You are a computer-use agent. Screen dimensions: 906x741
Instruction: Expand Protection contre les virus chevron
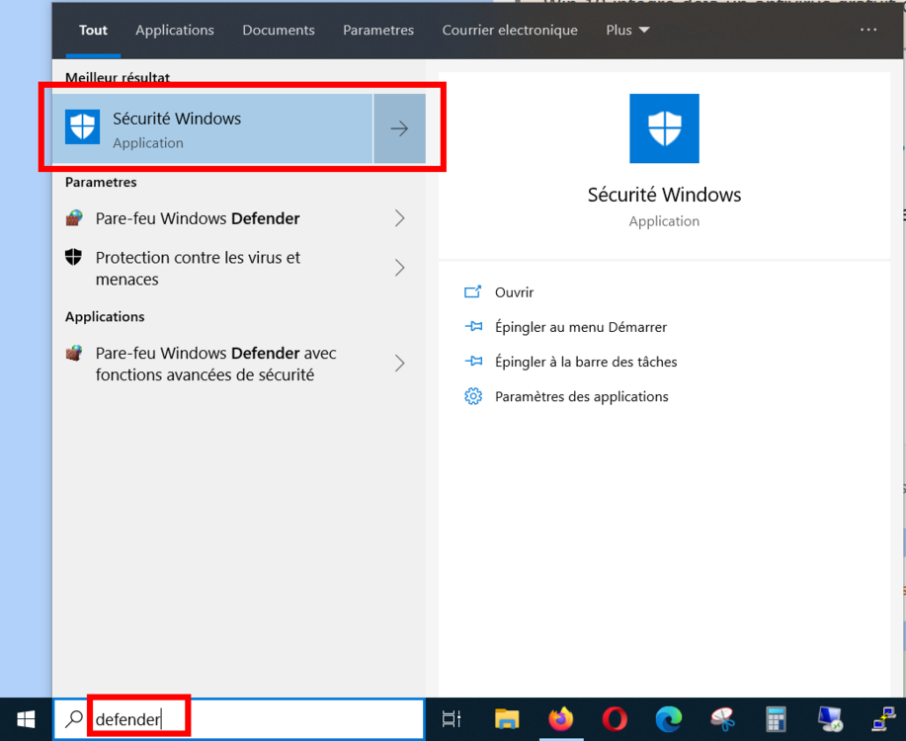pyautogui.click(x=399, y=268)
